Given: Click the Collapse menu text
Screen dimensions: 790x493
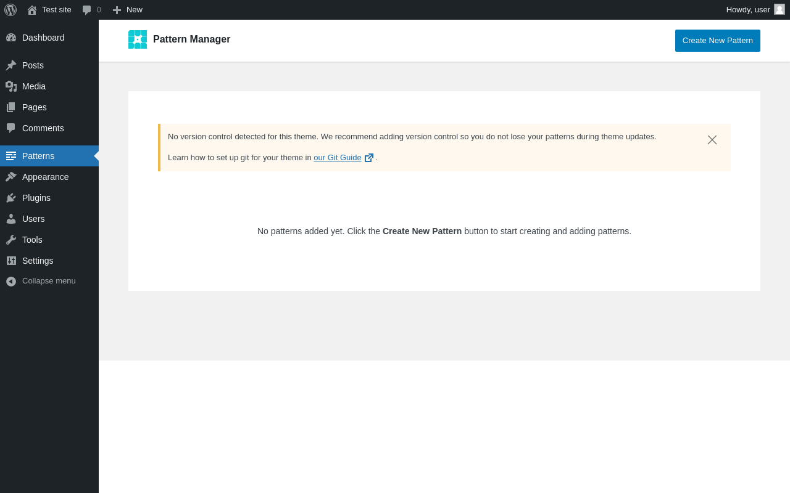Looking at the screenshot, I should [x=49, y=281].
